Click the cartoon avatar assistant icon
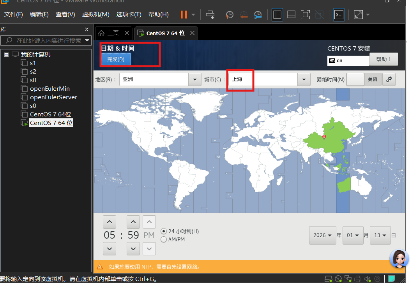Viewport: 410px width, 283px height. (x=399, y=258)
